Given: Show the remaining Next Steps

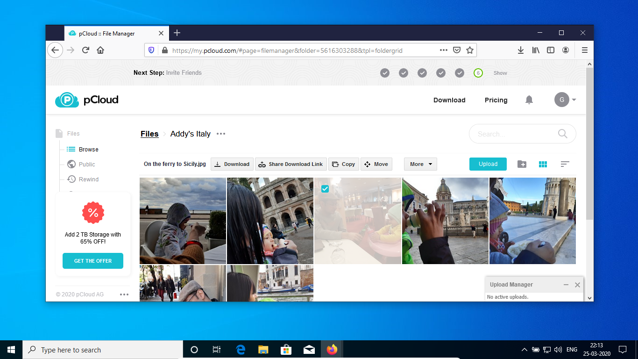Looking at the screenshot, I should 500,73.
